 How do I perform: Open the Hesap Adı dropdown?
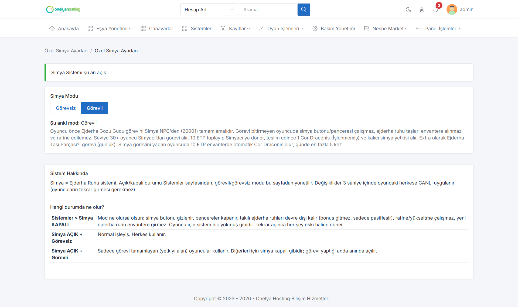point(209,9)
